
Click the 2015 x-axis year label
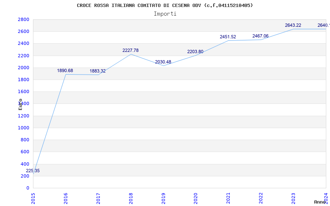(33, 199)
